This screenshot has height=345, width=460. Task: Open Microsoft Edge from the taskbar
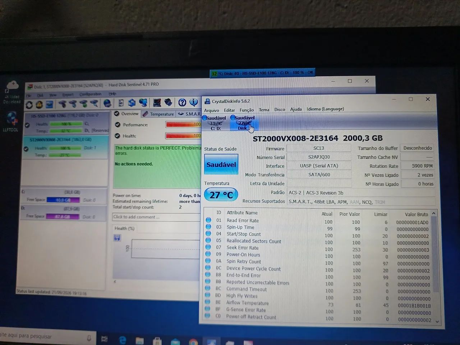[x=123, y=340]
